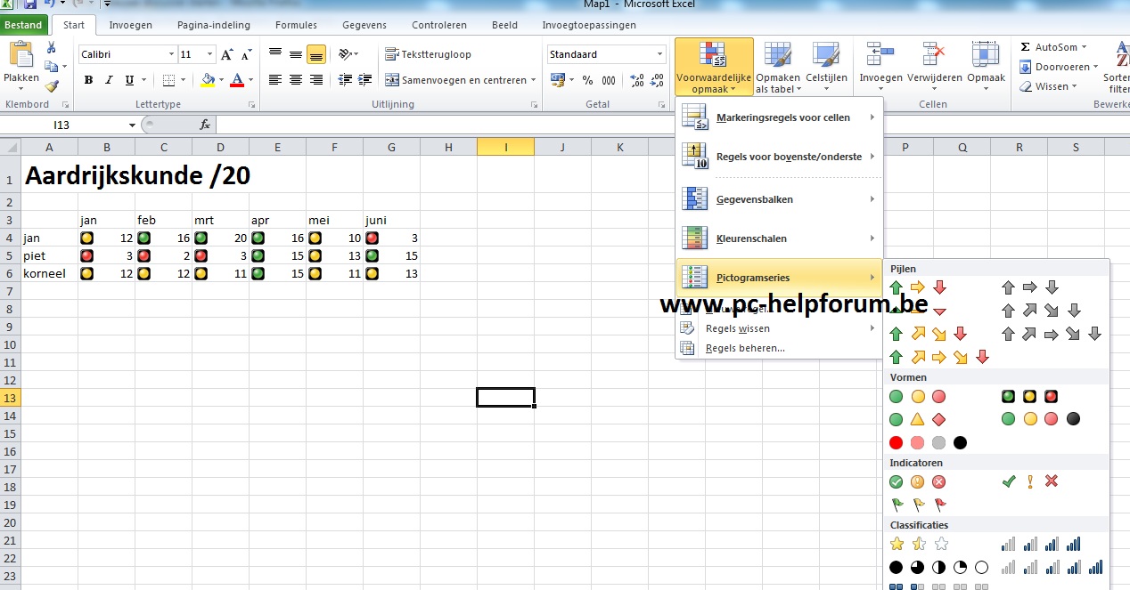Choose the check, exclamation, cross icon set
This screenshot has width=1130, height=590.
coord(1029,481)
